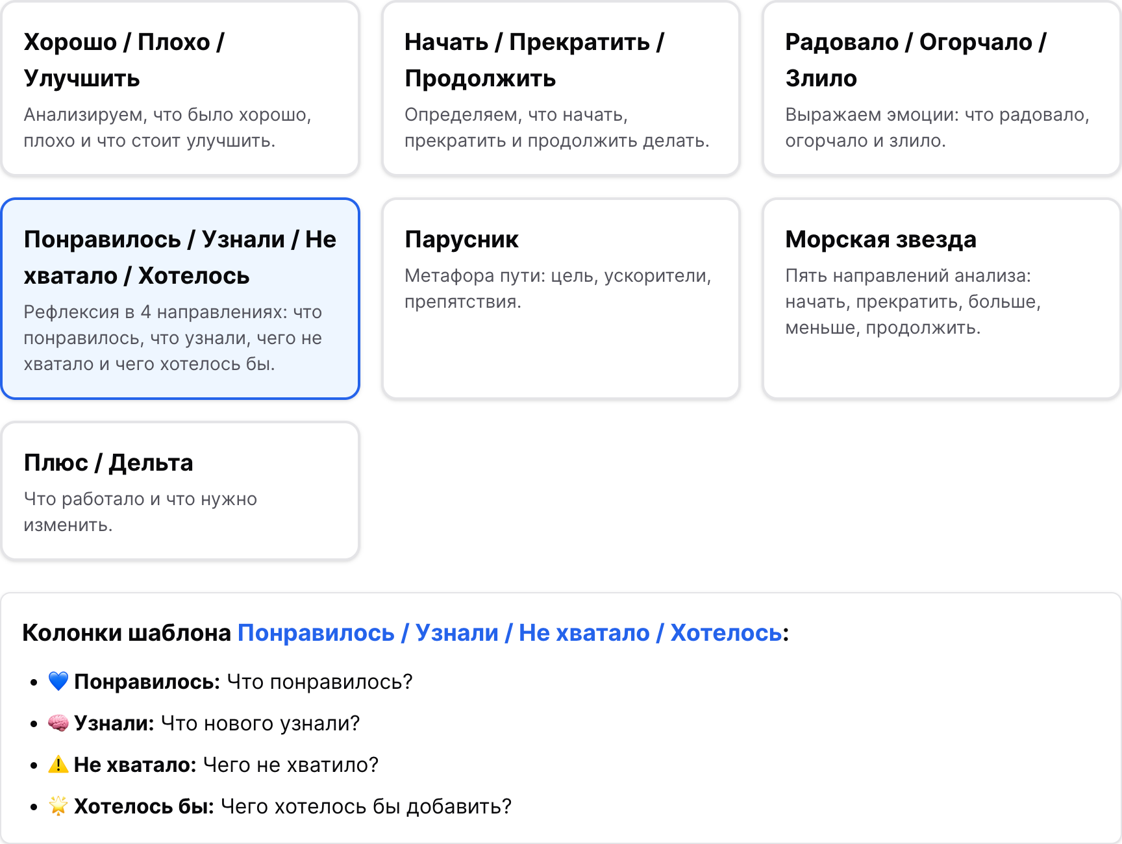The image size is (1122, 844).
Task: Choose the Морская звезда template card
Action: click(941, 299)
